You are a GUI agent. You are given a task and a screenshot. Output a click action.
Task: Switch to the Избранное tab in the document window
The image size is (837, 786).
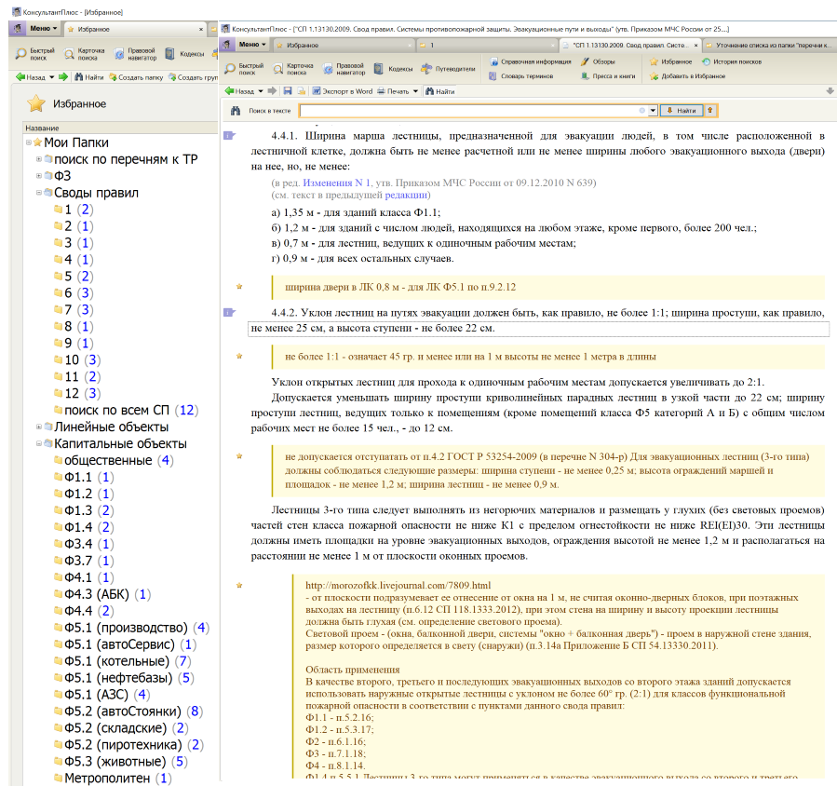pos(344,46)
